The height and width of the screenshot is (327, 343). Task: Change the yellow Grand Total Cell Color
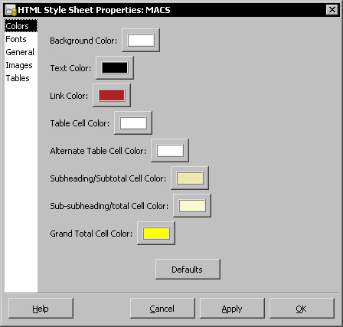click(156, 233)
